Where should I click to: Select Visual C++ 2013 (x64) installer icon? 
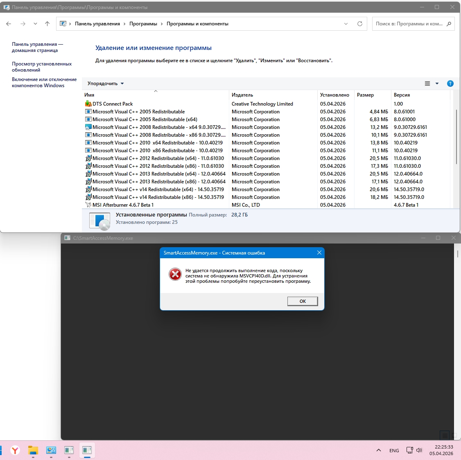pyautogui.click(x=88, y=174)
